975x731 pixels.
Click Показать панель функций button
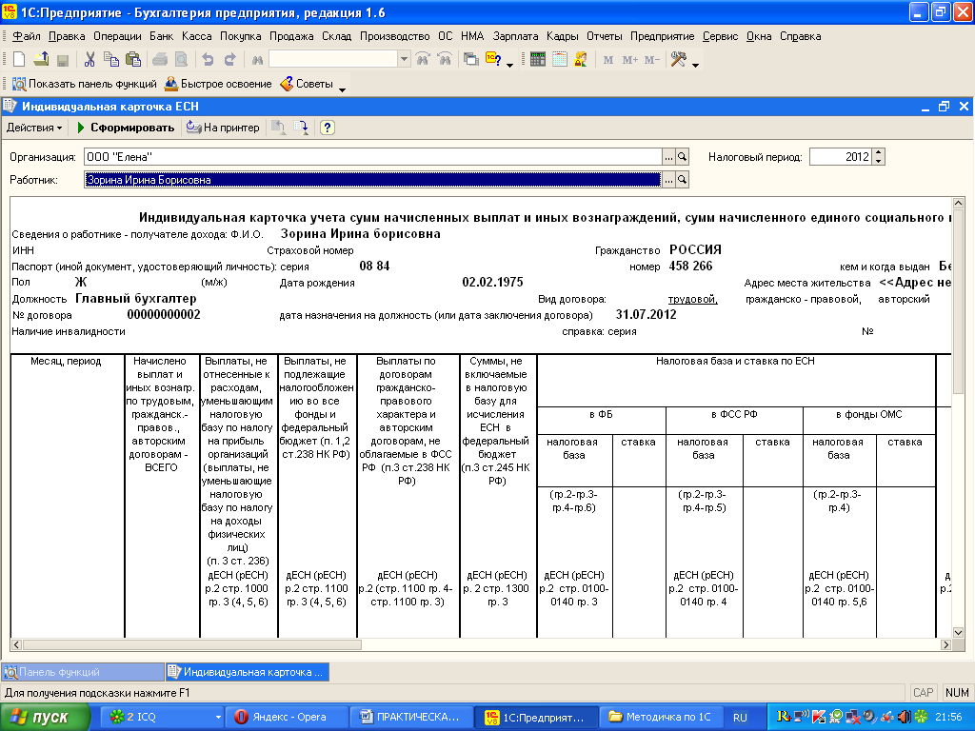(85, 84)
